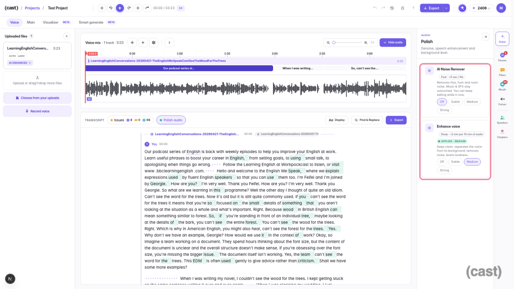The image size is (514, 289).
Task: Click the split track icon in Voice mix
Action: coord(132,43)
